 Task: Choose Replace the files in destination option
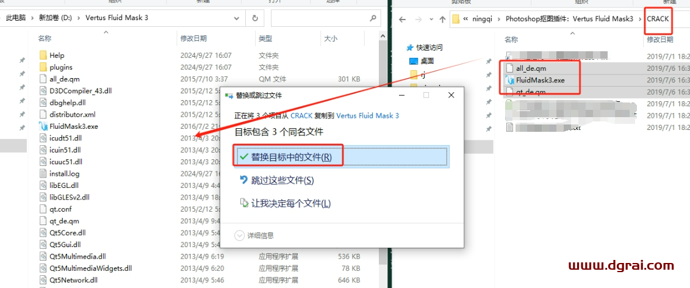tap(340, 157)
